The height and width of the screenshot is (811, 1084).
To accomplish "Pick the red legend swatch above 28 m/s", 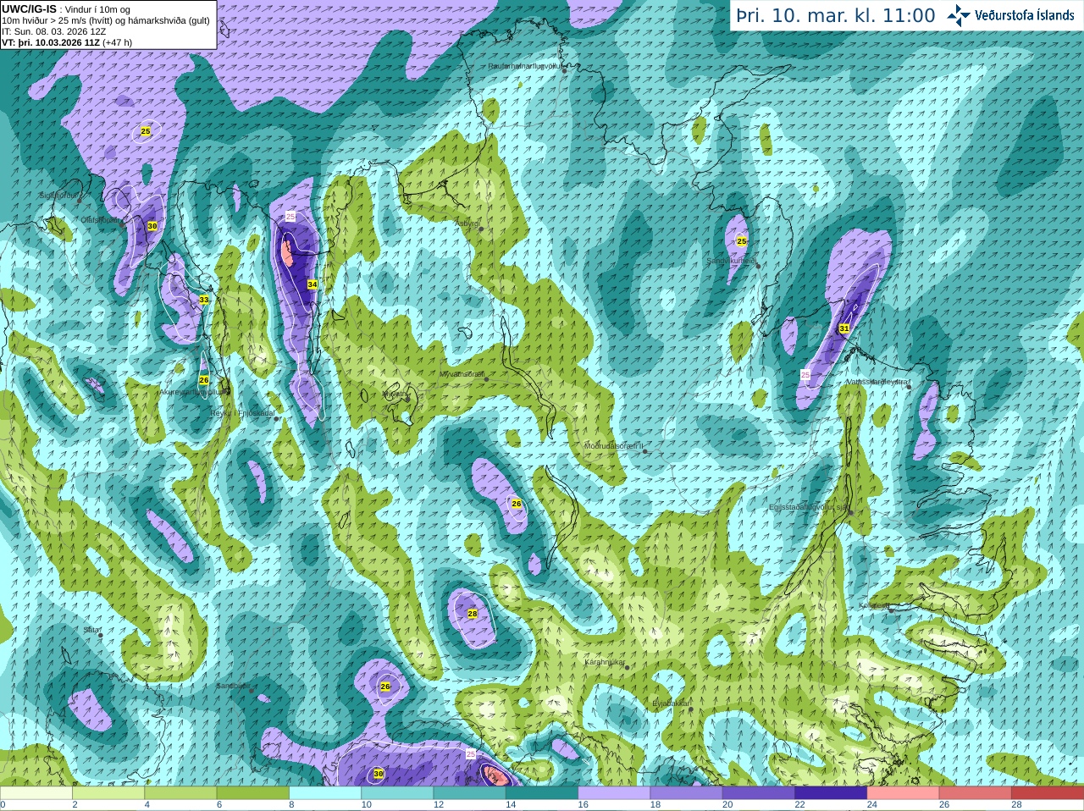I will click(x=1048, y=793).
